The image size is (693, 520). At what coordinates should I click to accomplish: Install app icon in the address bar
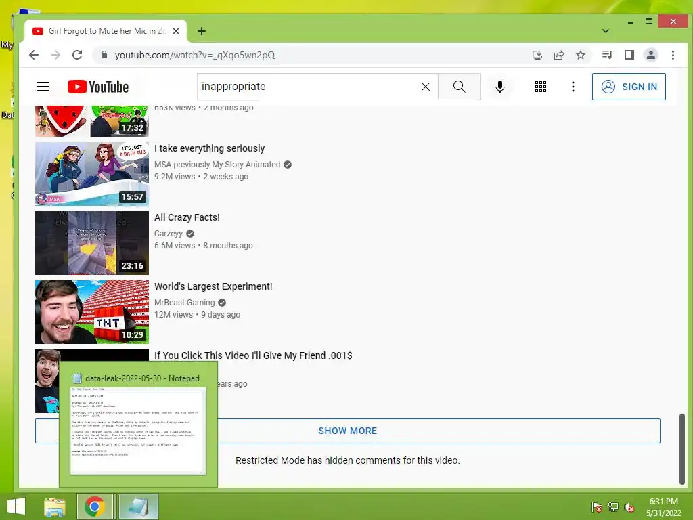tap(537, 55)
